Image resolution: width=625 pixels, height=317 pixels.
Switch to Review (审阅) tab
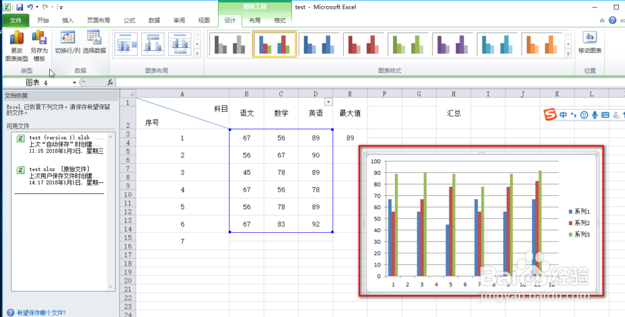(x=179, y=21)
